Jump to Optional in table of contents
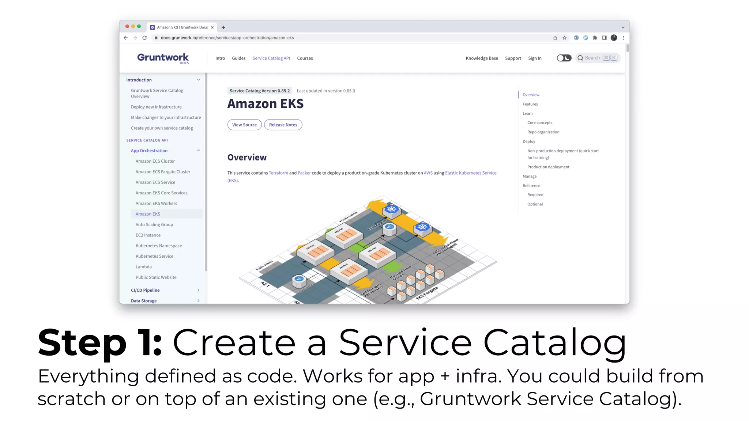 (535, 205)
